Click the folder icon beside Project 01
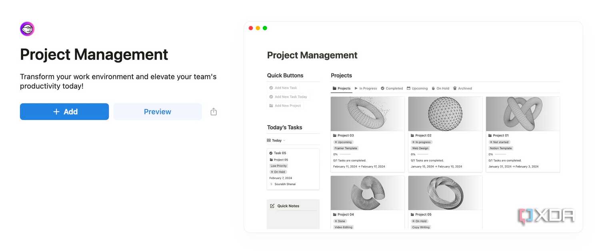 [490, 136]
